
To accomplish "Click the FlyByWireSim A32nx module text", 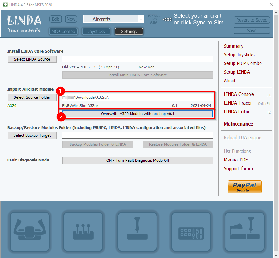I will click(x=80, y=106).
